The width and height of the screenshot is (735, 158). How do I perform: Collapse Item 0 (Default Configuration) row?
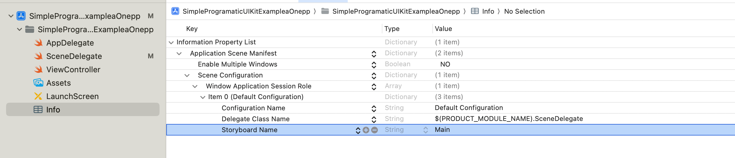[x=203, y=97]
